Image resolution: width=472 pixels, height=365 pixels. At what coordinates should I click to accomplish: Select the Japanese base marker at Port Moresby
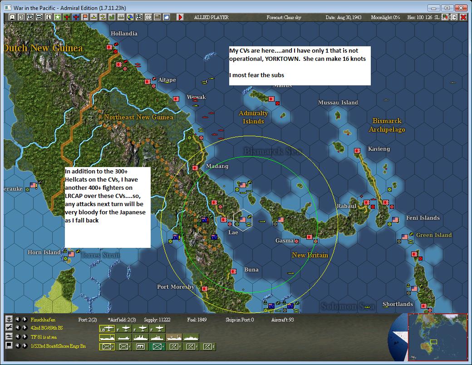[x=205, y=289]
